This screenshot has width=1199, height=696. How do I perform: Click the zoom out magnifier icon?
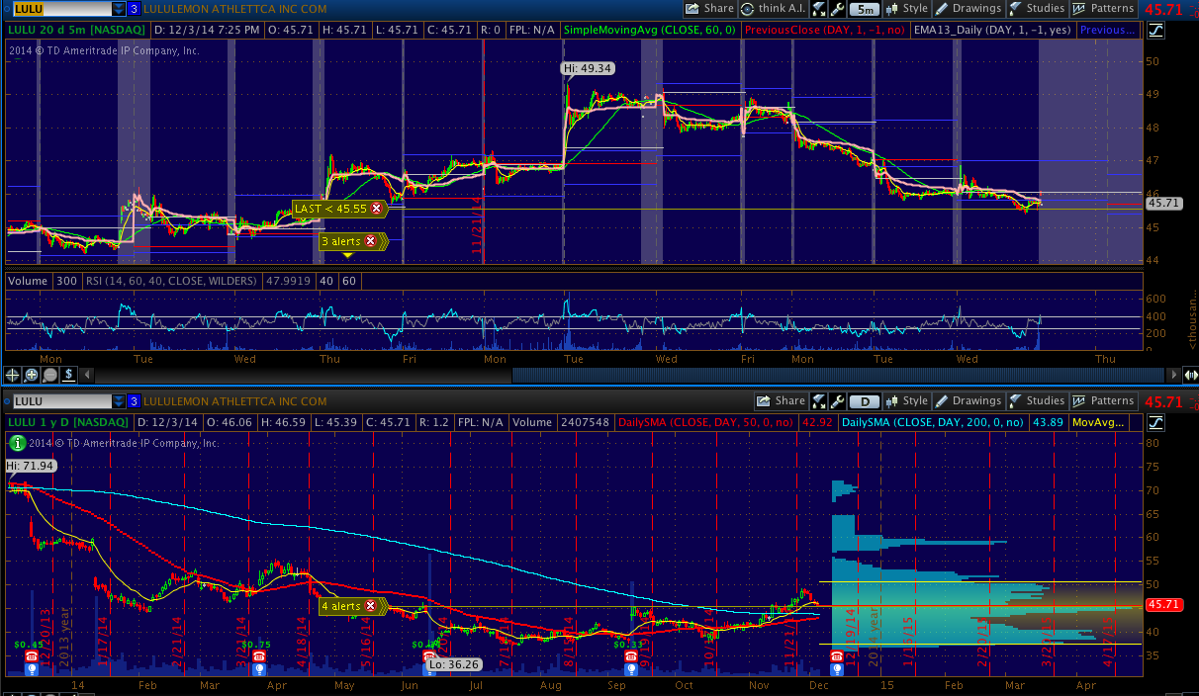[50, 375]
